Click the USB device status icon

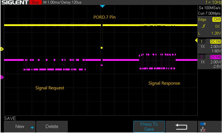(x=203, y=124)
